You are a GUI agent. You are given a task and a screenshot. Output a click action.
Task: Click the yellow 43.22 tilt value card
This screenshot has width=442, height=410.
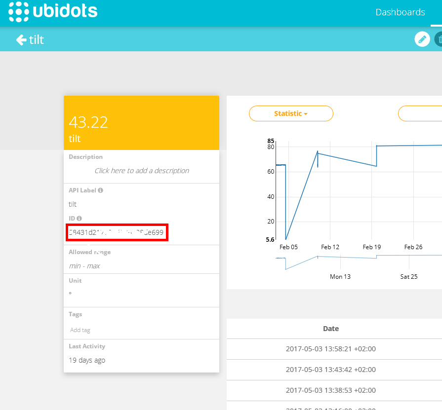141,123
